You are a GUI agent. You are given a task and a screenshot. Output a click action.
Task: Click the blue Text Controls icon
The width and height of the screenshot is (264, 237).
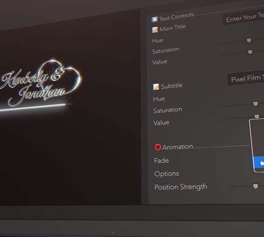tap(155, 19)
